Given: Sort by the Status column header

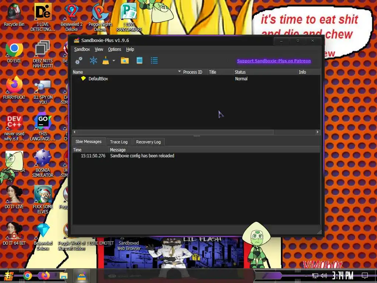Looking at the screenshot, I should coord(265,72).
